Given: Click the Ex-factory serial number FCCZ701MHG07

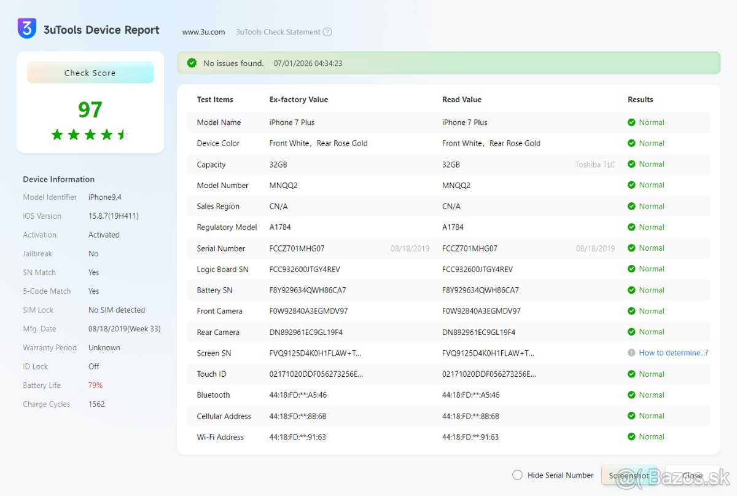Looking at the screenshot, I should (x=297, y=248).
